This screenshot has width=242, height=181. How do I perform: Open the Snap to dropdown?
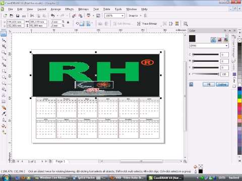(141, 16)
